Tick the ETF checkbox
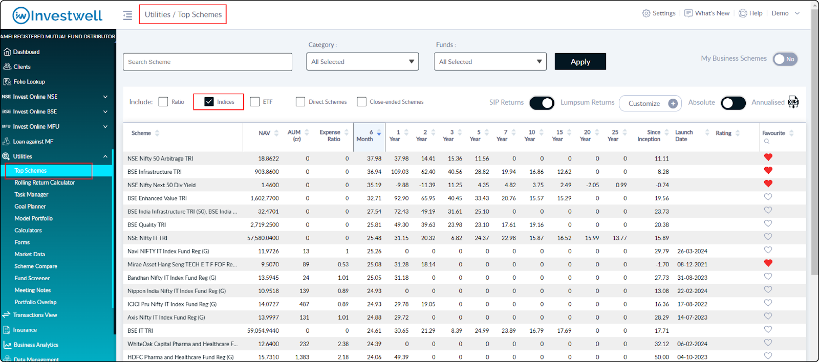 pos(254,102)
